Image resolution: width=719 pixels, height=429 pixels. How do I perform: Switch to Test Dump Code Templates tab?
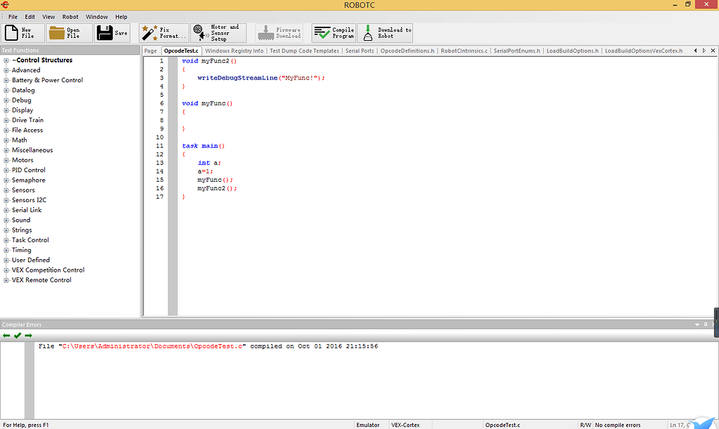point(305,51)
